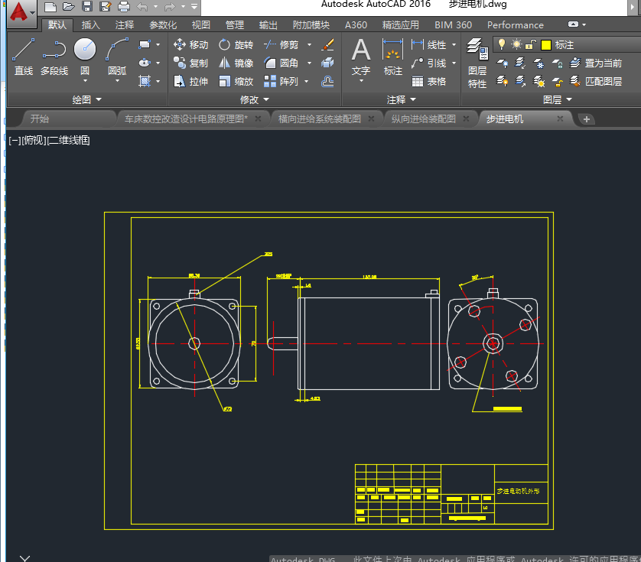The image size is (641, 562).
Task: Expand the 绘图 (Draw) panel
Action: click(86, 99)
